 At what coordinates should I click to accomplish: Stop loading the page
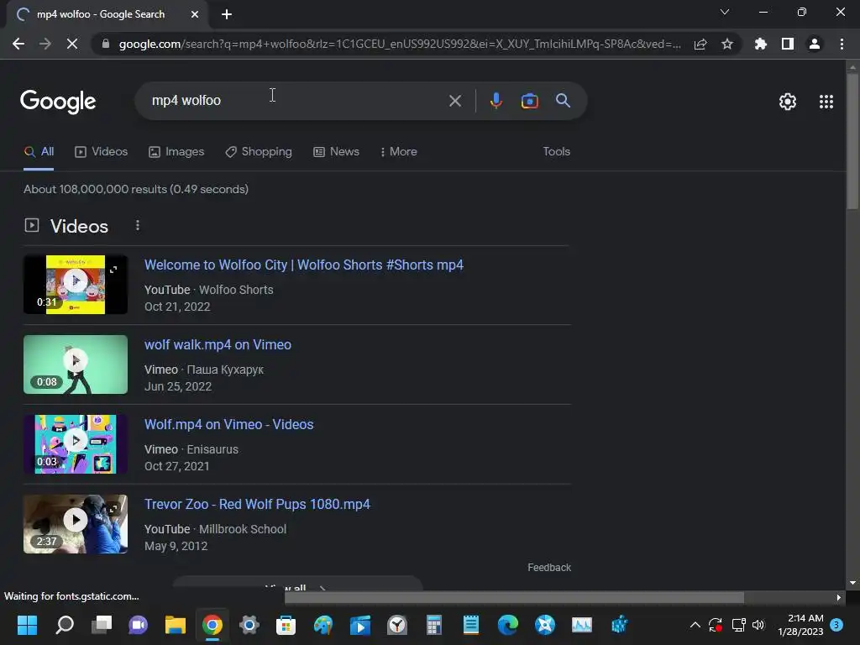[x=72, y=44]
